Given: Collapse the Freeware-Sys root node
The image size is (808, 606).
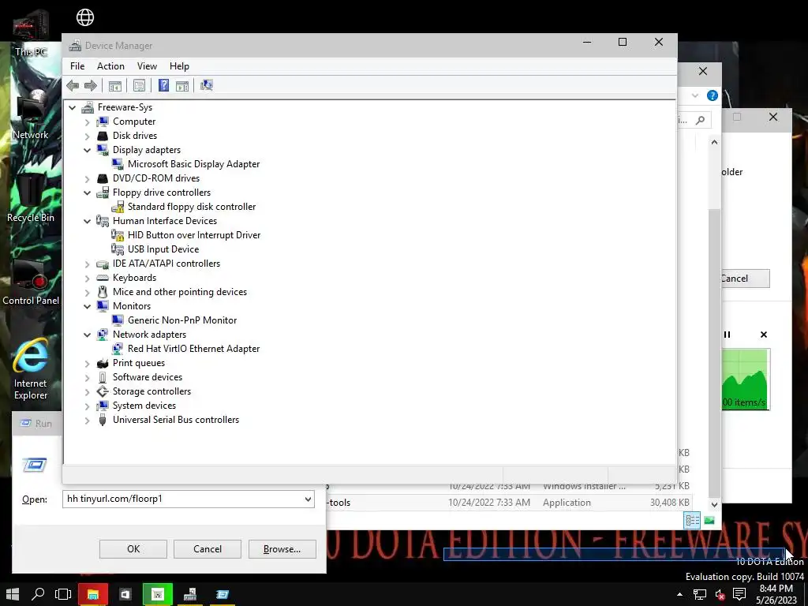Looking at the screenshot, I should (72, 107).
